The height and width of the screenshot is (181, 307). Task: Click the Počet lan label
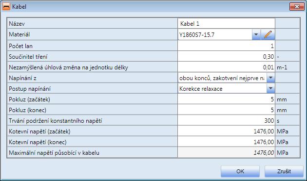(20, 46)
